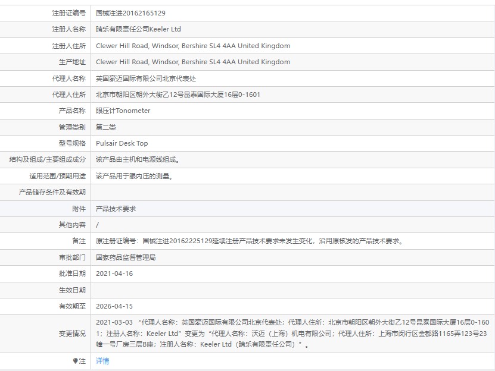Click the 代理人名称 row label
Image resolution: width=495 pixels, height=371 pixels.
pos(69,78)
